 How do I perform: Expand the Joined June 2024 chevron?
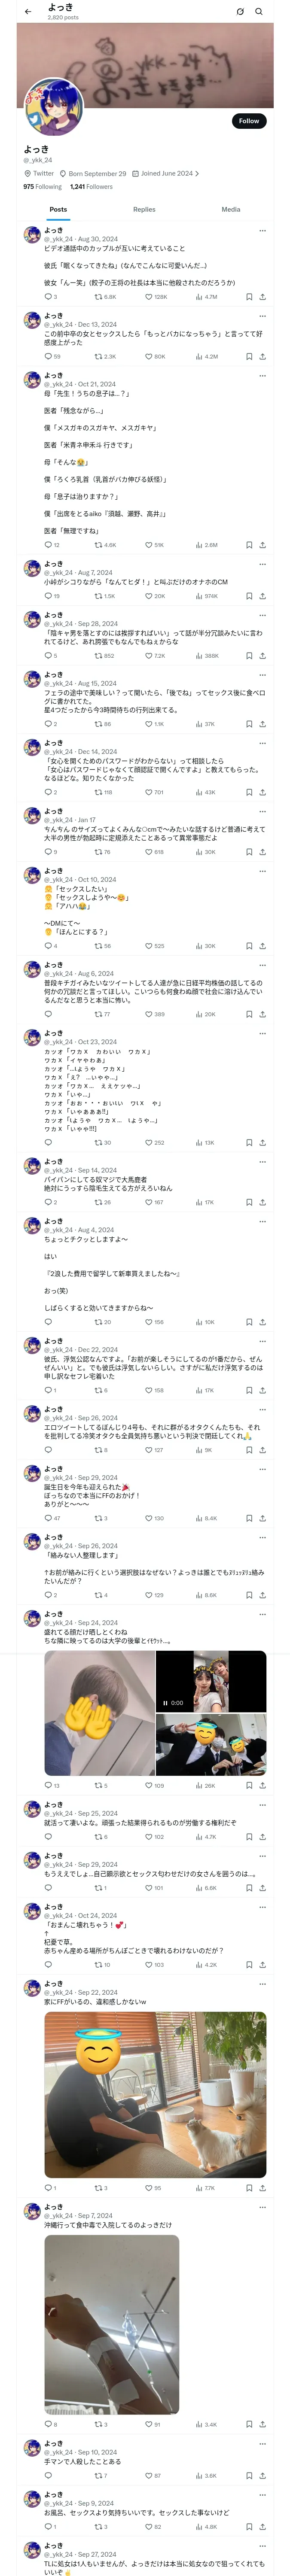197,174
